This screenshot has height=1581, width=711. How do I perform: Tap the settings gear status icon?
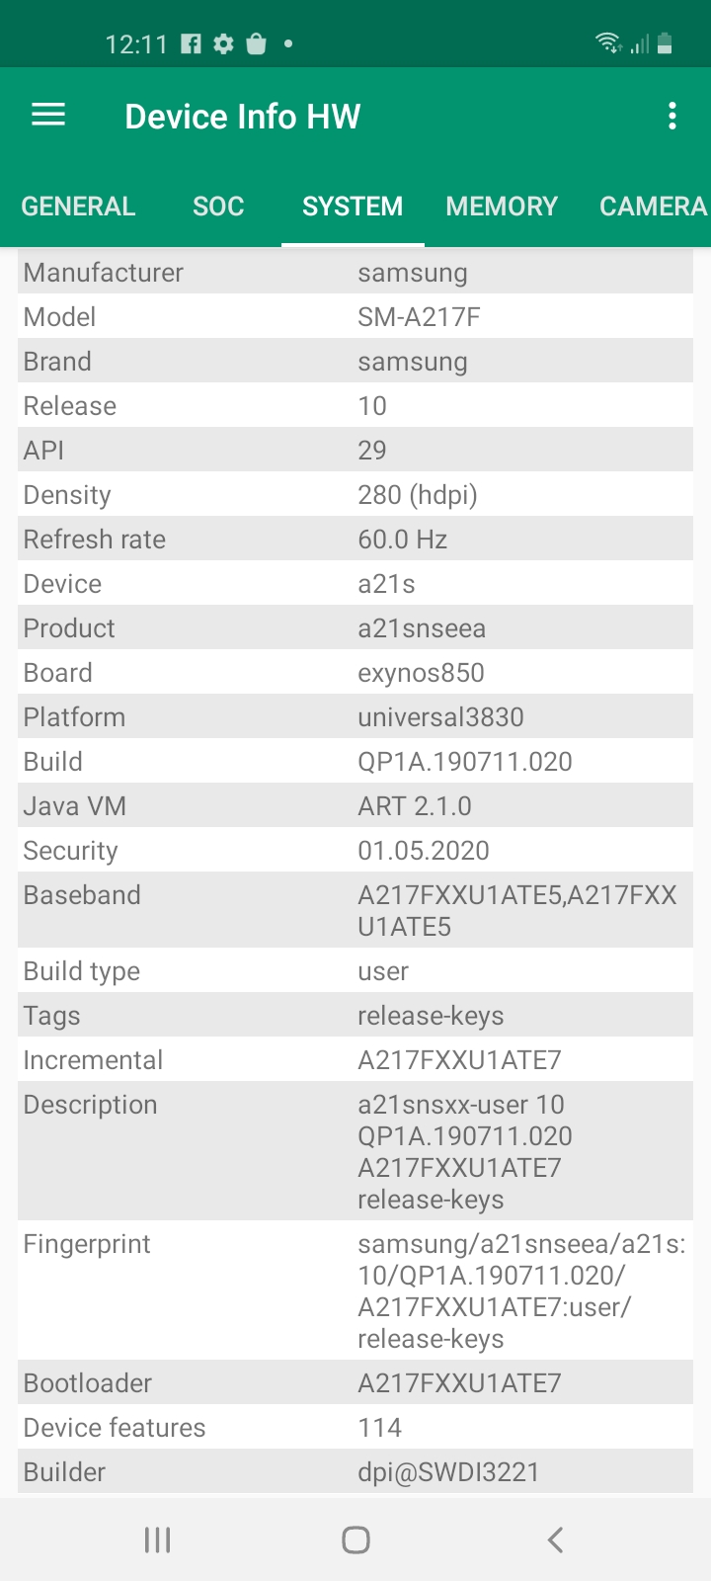click(224, 43)
